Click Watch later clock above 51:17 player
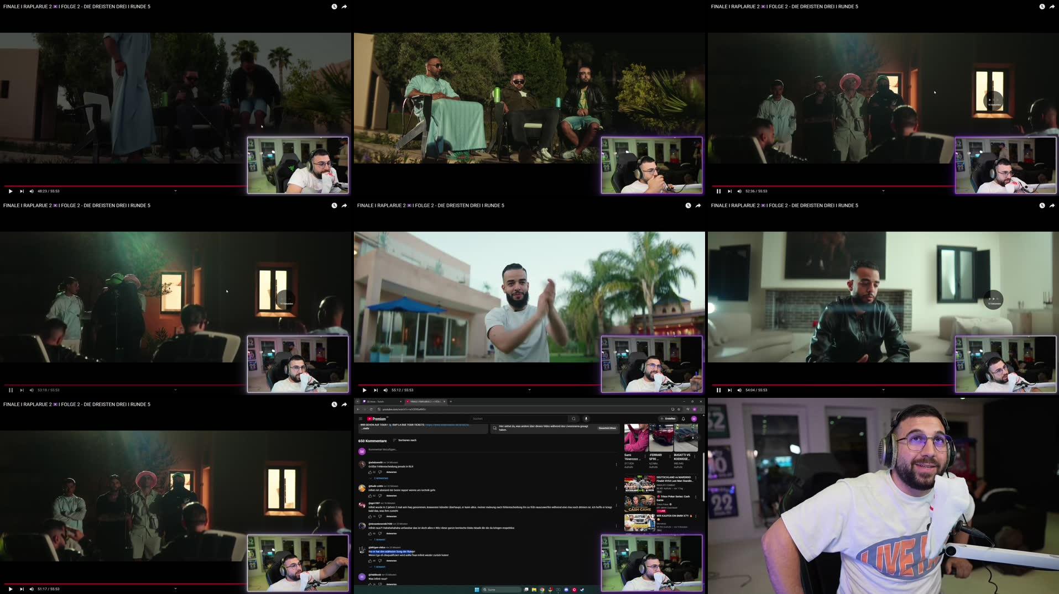Viewport: 1059px width, 594px height. pyautogui.click(x=334, y=404)
